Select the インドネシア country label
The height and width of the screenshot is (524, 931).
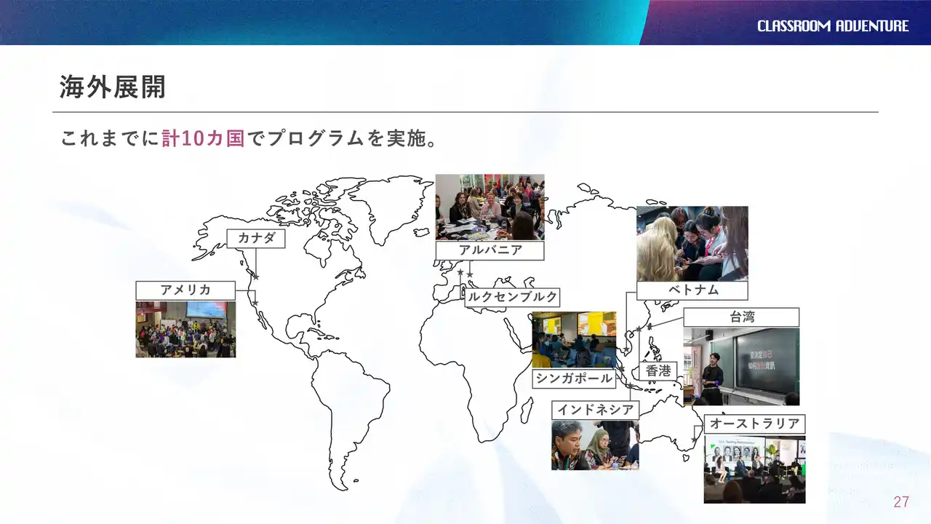pos(595,410)
